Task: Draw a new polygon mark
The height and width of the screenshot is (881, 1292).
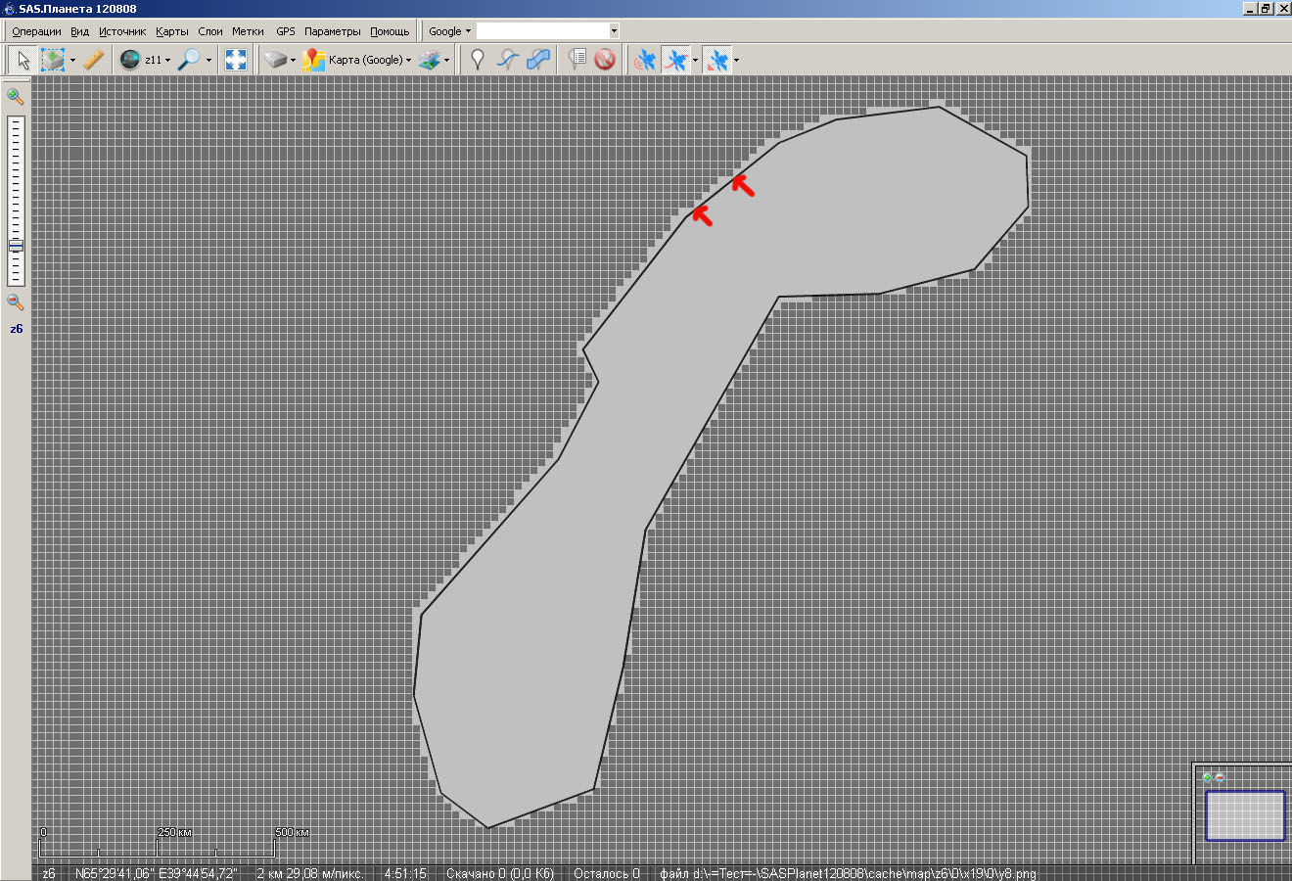Action: coord(537,60)
